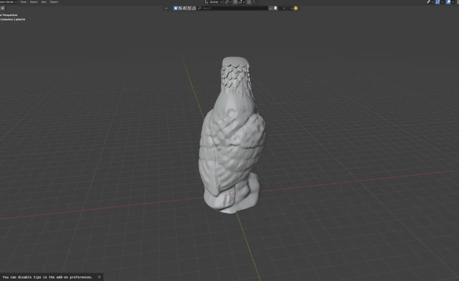Viewport: 459px width, 281px height.
Task: Toggle viewport gizmos
Action: 438,2
